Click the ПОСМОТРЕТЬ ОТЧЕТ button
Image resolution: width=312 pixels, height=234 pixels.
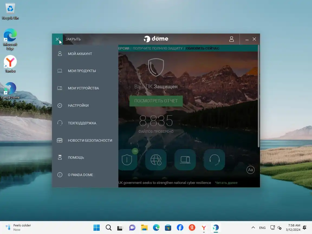pyautogui.click(x=156, y=101)
